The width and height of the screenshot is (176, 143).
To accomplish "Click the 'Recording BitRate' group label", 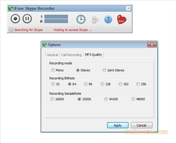I will [x=62, y=78].
